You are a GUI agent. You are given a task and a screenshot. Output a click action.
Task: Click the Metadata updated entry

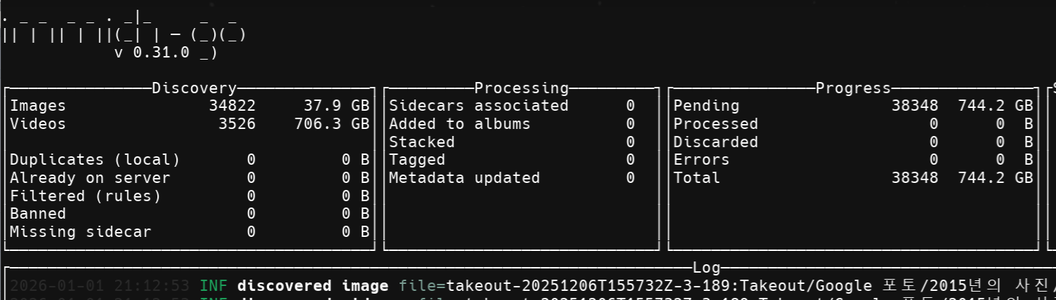tap(464, 178)
